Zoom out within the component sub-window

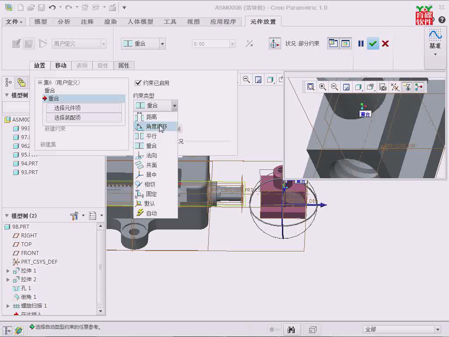coord(334,87)
